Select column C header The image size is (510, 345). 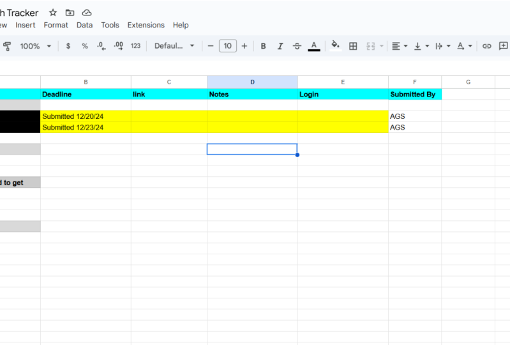[169, 82]
